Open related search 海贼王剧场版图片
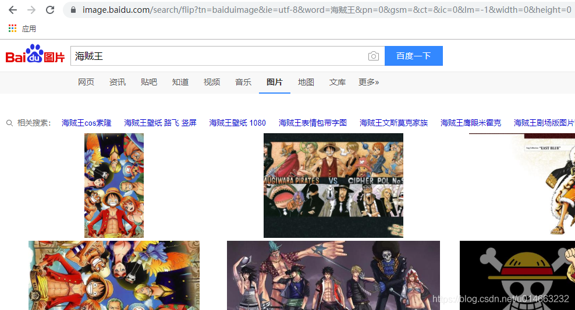 (544, 123)
